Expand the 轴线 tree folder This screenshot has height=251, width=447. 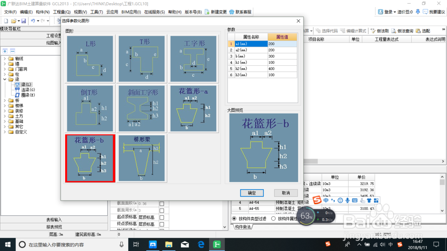[4, 59]
